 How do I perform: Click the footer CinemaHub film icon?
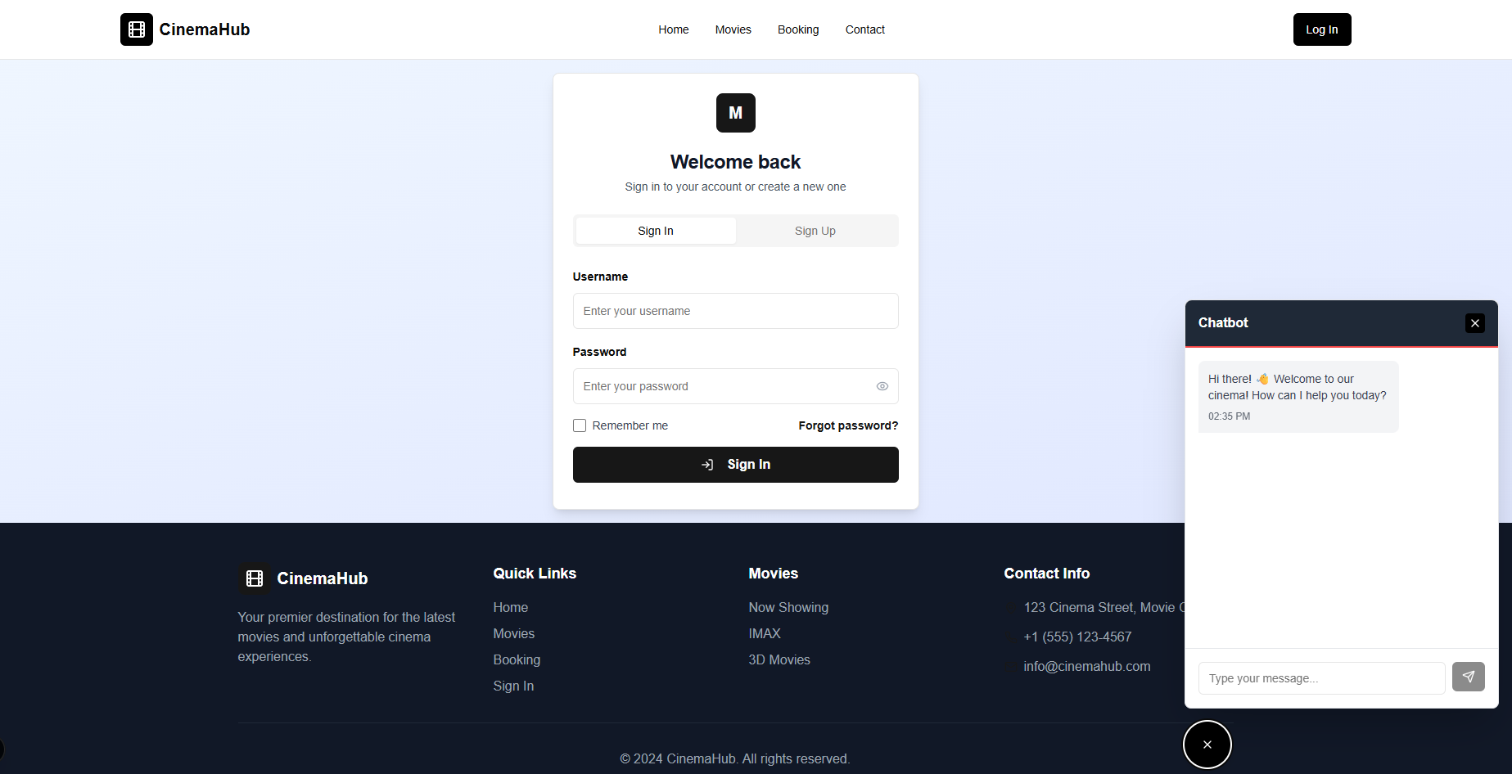[255, 578]
